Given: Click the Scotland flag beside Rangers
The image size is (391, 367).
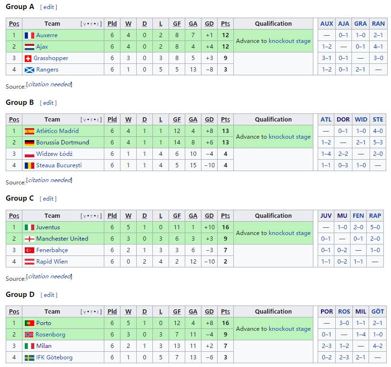Looking at the screenshot, I should point(29,70).
